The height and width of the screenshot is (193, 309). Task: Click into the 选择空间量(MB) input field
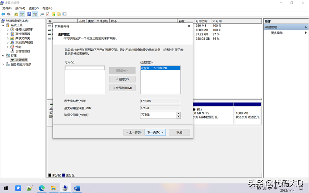point(158,115)
